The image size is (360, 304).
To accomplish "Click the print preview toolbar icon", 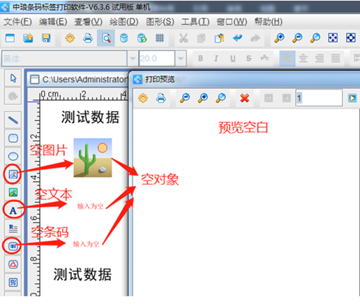I will pyautogui.click(x=106, y=38).
